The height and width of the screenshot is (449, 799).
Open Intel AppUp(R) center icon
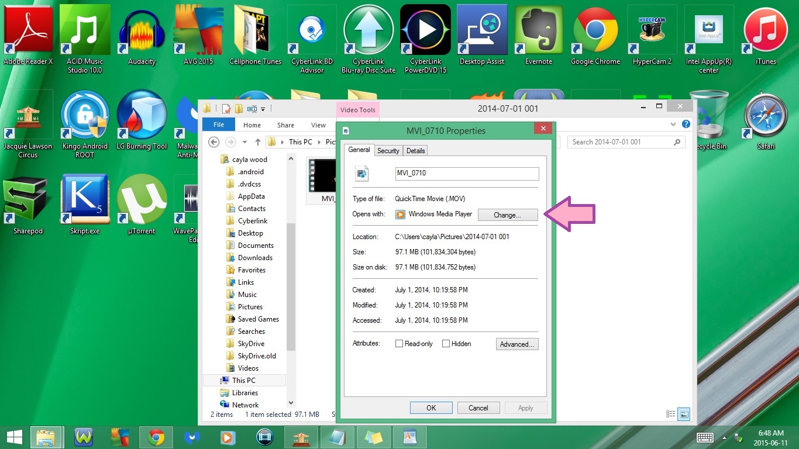pos(709,39)
